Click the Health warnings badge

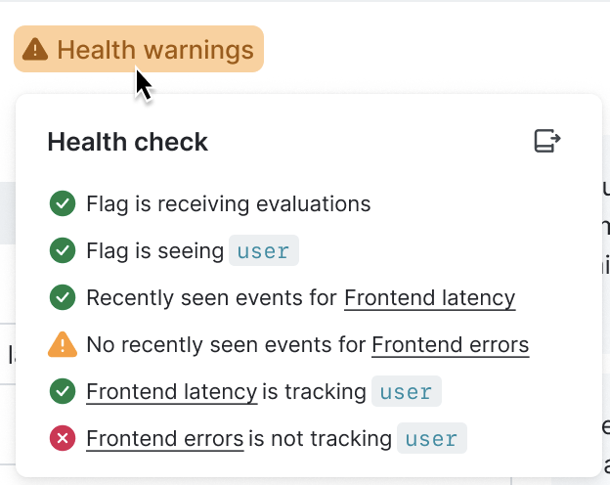tap(139, 49)
